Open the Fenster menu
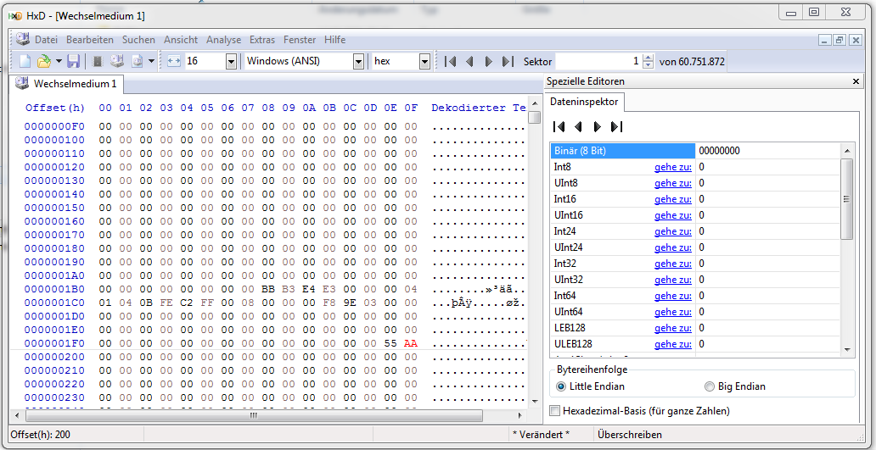This screenshot has width=876, height=450. pyautogui.click(x=300, y=40)
